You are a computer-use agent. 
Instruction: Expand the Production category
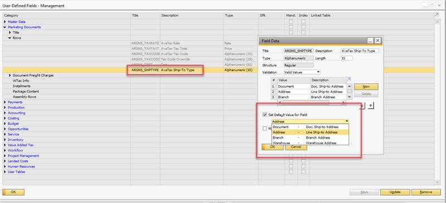point(5,107)
